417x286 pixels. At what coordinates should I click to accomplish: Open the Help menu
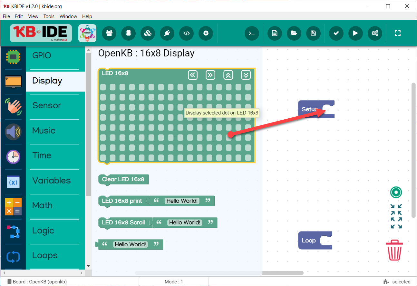point(87,16)
